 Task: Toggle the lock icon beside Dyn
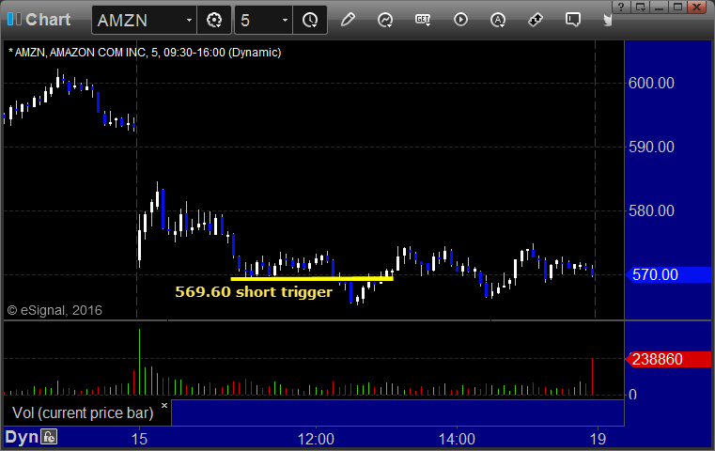[x=49, y=437]
